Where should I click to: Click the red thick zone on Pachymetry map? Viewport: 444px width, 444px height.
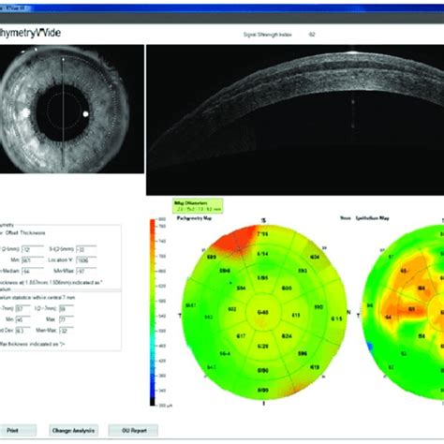[x=235, y=239]
